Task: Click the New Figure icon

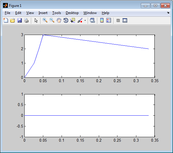Action: [x=6, y=20]
